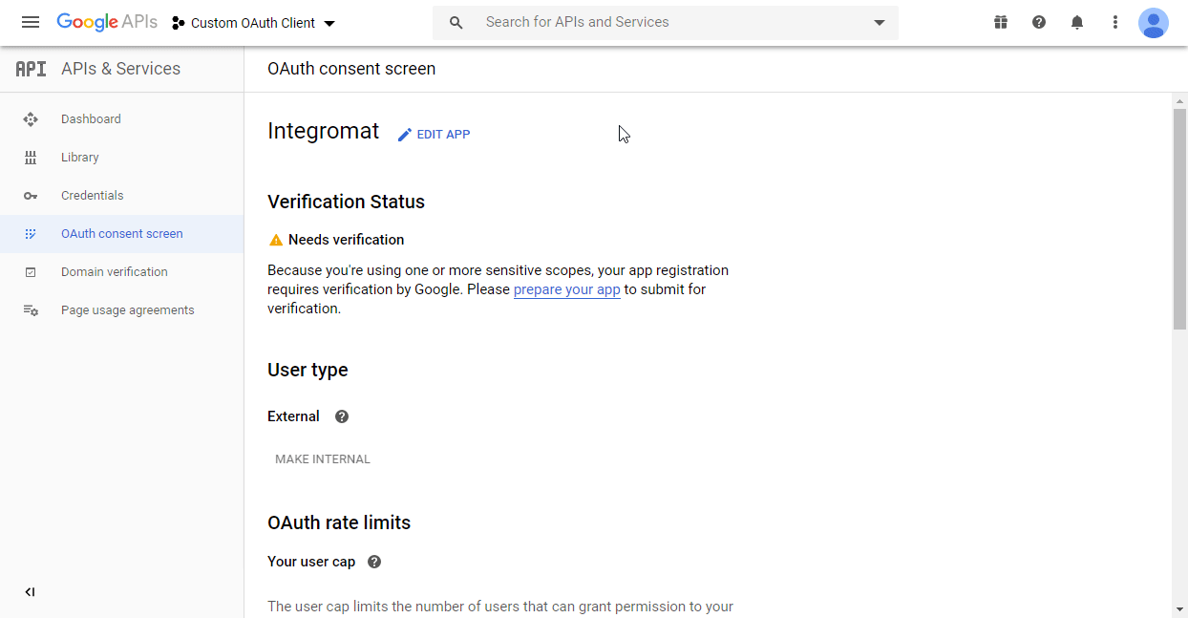The image size is (1188, 618).
Task: Open the Library sidebar item
Action: pos(79,157)
